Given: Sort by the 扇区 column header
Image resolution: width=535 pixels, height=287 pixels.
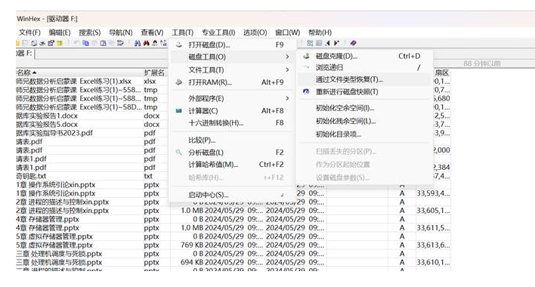Looking at the screenshot, I should pyautogui.click(x=442, y=73).
